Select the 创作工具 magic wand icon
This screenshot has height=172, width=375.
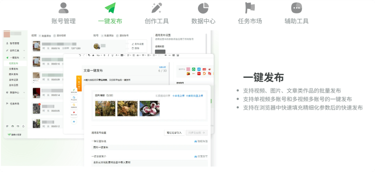click(157, 8)
